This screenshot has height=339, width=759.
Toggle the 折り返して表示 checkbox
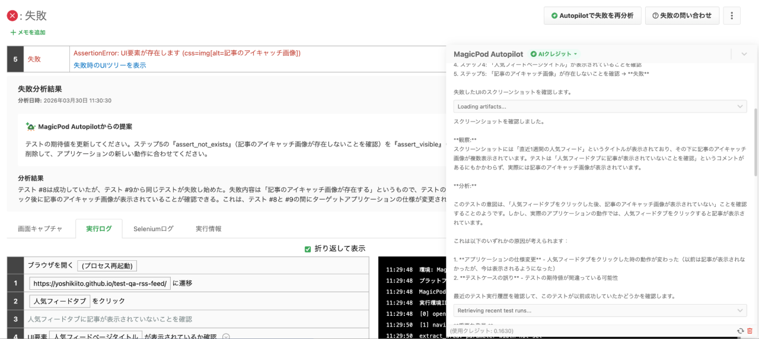pos(308,249)
